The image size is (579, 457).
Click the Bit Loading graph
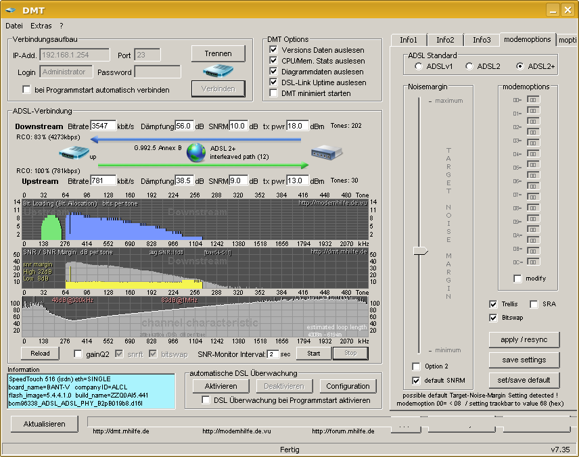pos(195,220)
